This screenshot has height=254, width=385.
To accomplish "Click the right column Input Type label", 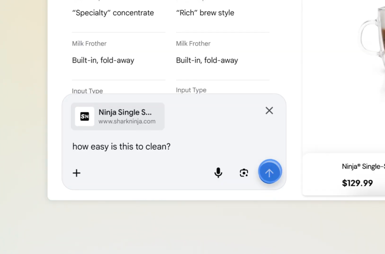I will pyautogui.click(x=191, y=90).
